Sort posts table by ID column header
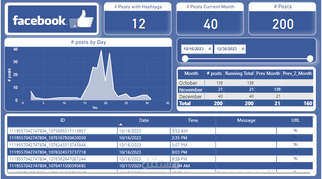Screen dimensions: 322x179 pos(63,120)
